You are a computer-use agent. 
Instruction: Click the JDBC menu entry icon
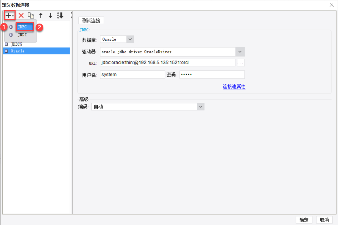click(11, 27)
